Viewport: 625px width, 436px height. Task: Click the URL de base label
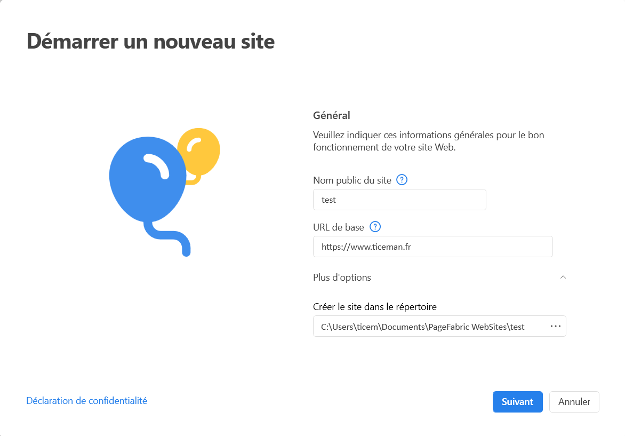tap(339, 227)
